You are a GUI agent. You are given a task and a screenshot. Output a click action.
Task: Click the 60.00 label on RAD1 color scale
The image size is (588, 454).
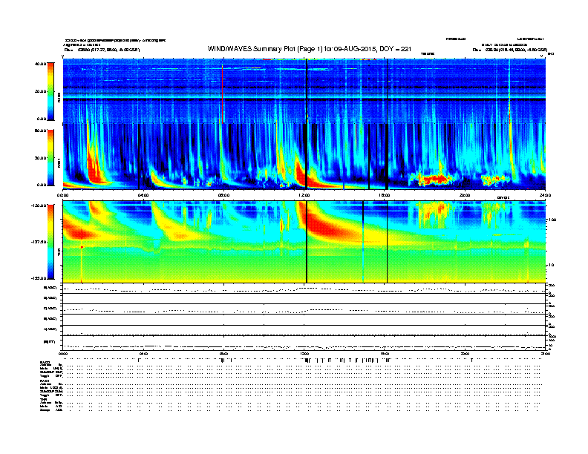pyautogui.click(x=40, y=131)
